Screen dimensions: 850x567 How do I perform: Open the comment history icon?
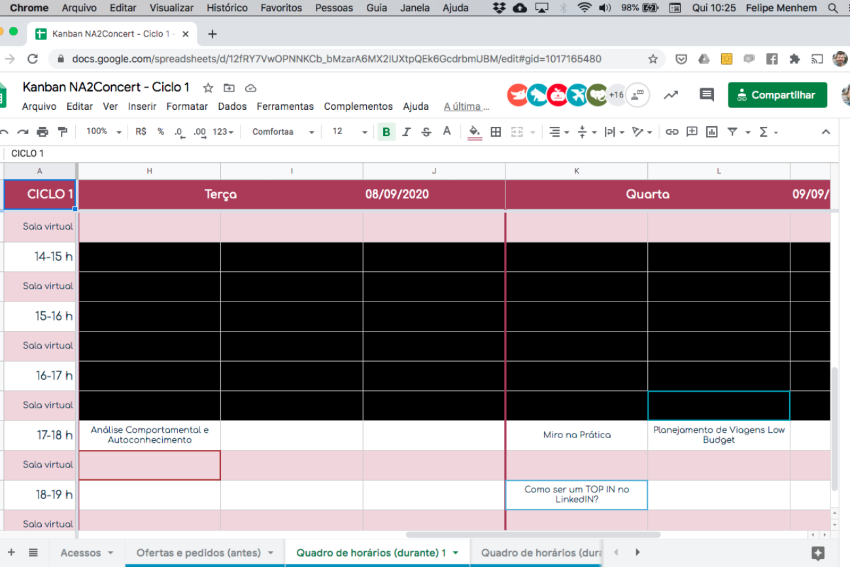click(706, 95)
